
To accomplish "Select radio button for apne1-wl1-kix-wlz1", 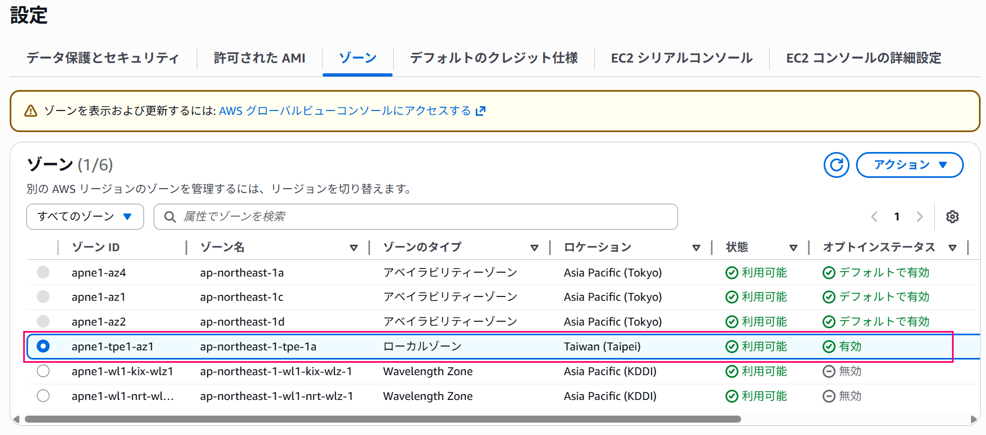I will [43, 371].
